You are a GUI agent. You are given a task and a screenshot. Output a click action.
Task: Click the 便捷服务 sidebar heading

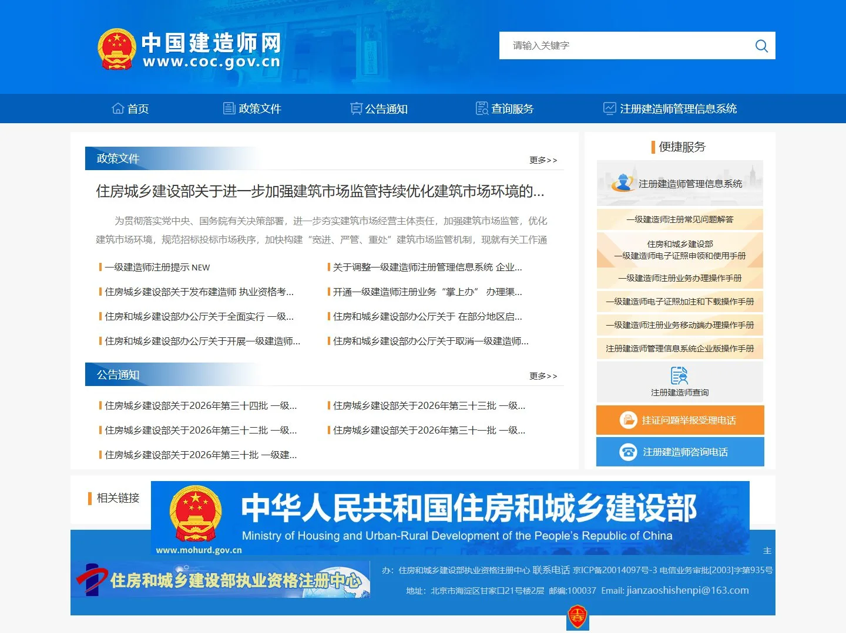point(682,147)
